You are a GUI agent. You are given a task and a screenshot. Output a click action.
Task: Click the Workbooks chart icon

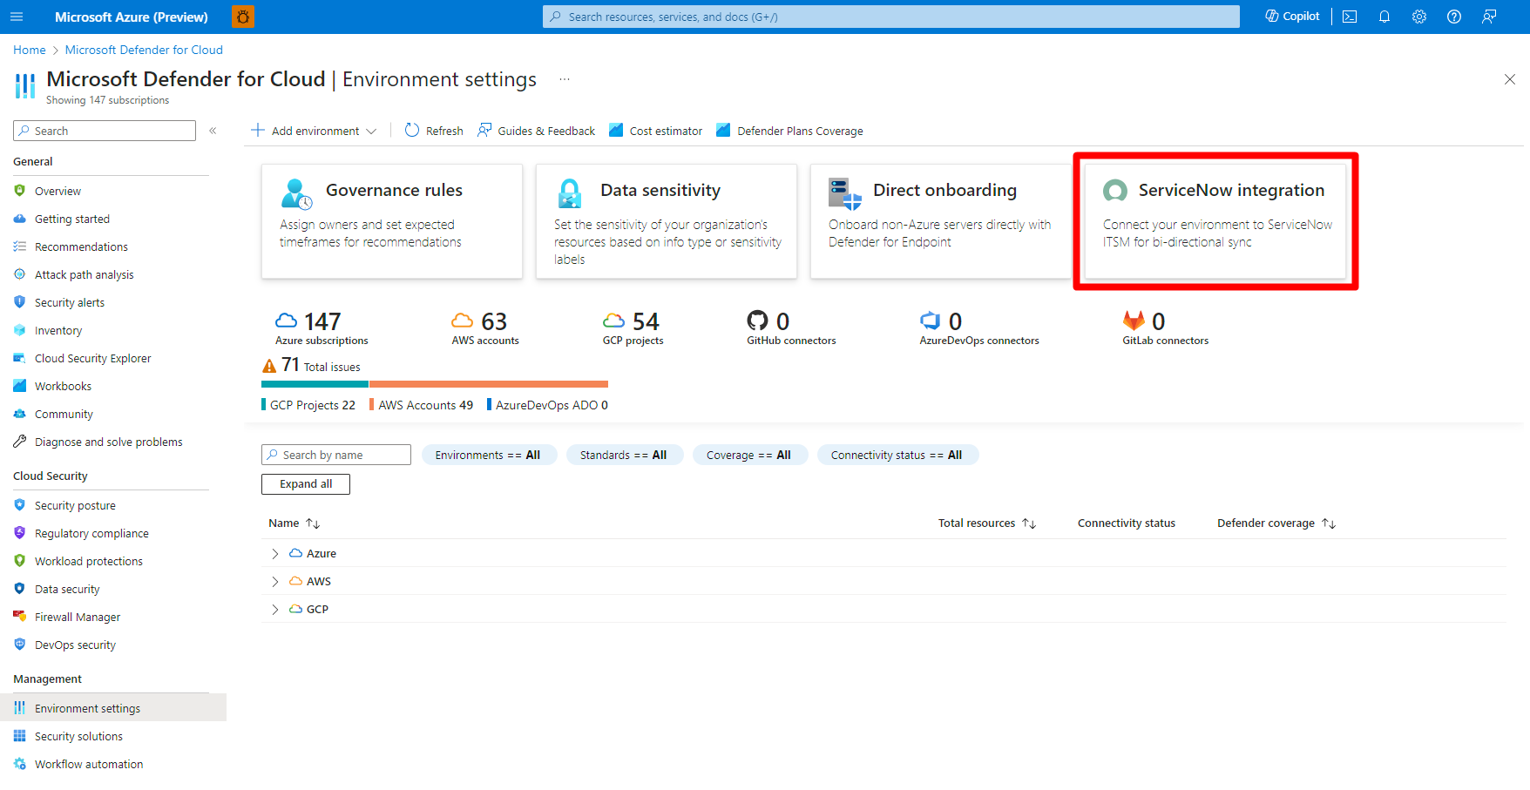19,386
